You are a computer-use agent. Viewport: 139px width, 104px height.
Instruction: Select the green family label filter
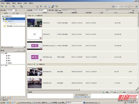click(x=8, y=58)
